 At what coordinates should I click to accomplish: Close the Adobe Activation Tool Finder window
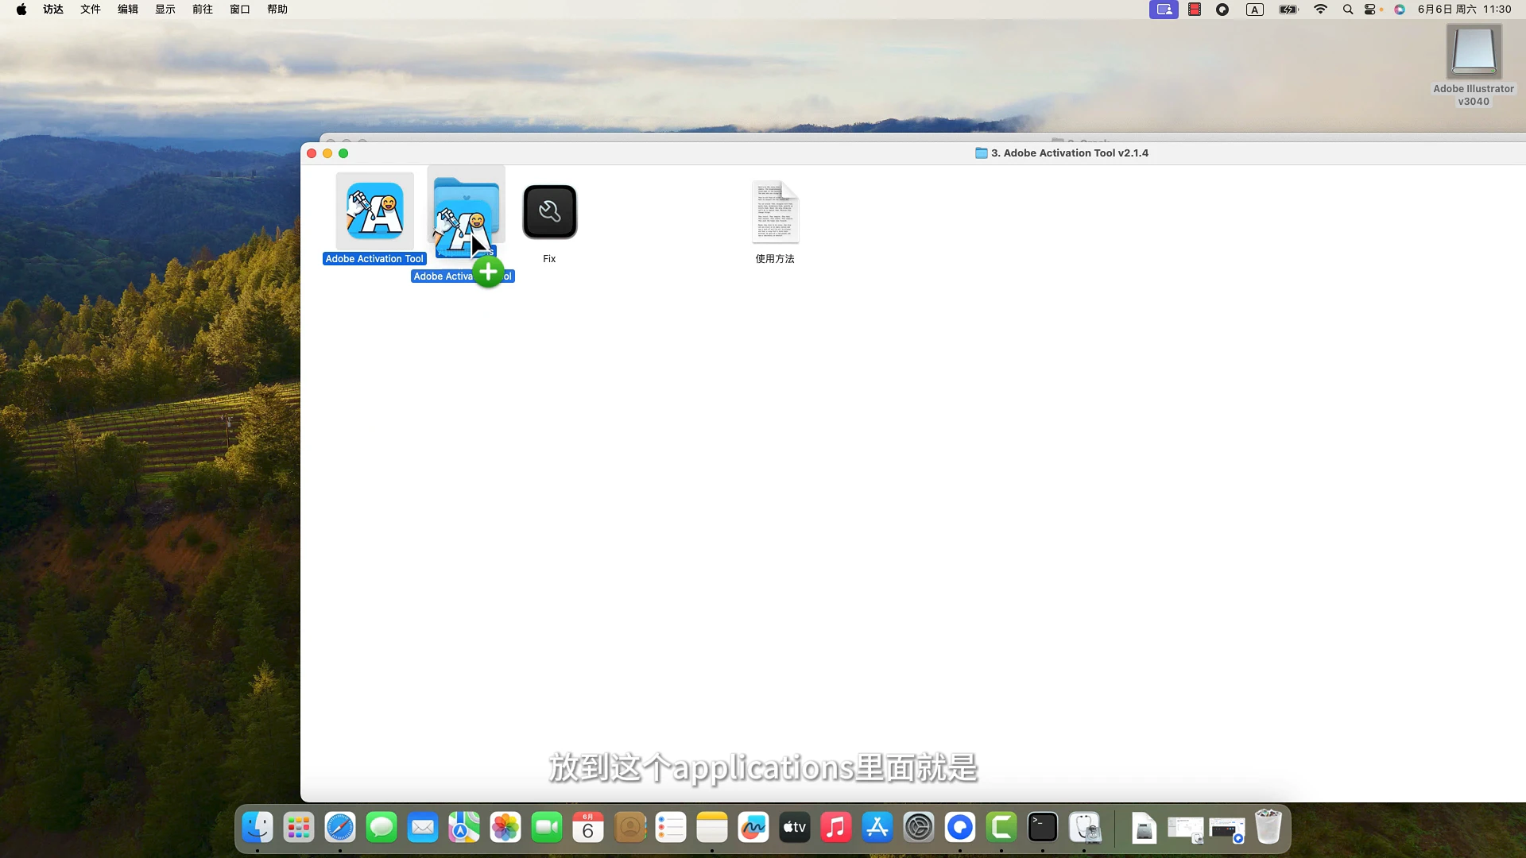pyautogui.click(x=312, y=153)
